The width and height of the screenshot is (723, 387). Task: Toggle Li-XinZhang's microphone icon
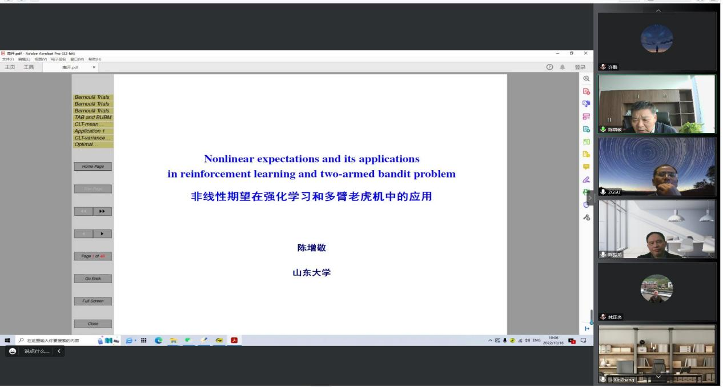click(604, 380)
